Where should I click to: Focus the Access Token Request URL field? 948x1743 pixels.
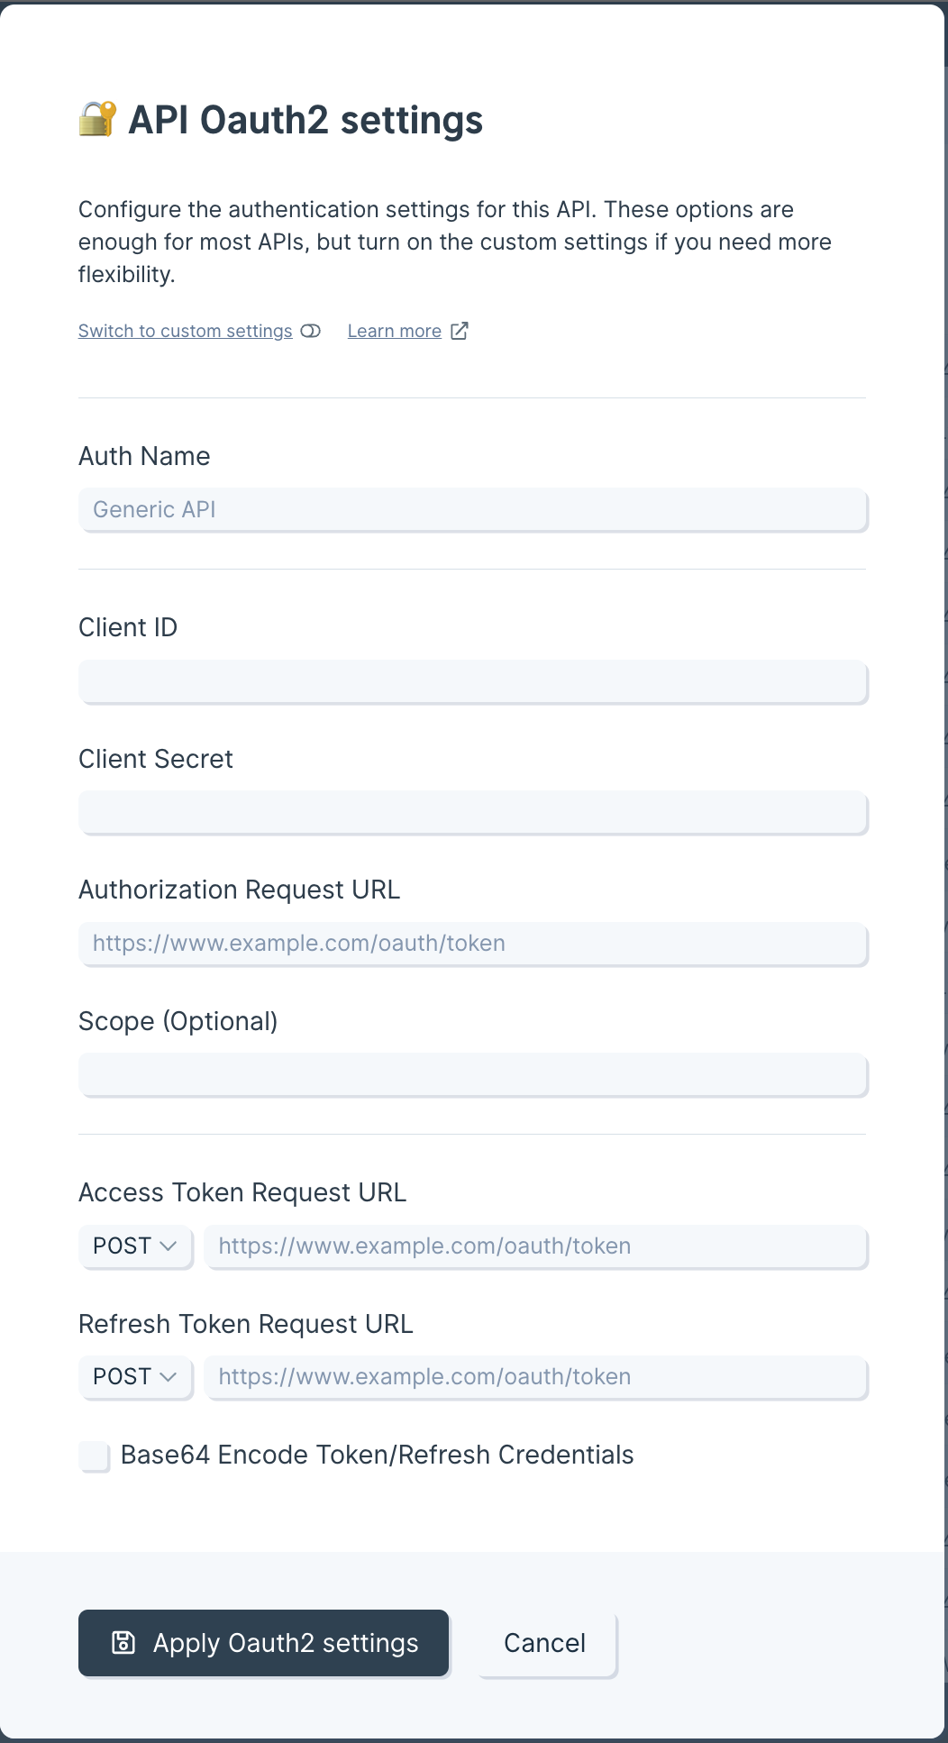pyautogui.click(x=536, y=1246)
